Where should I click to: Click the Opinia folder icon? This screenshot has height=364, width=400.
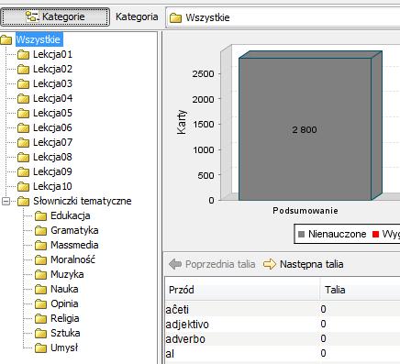(x=40, y=304)
